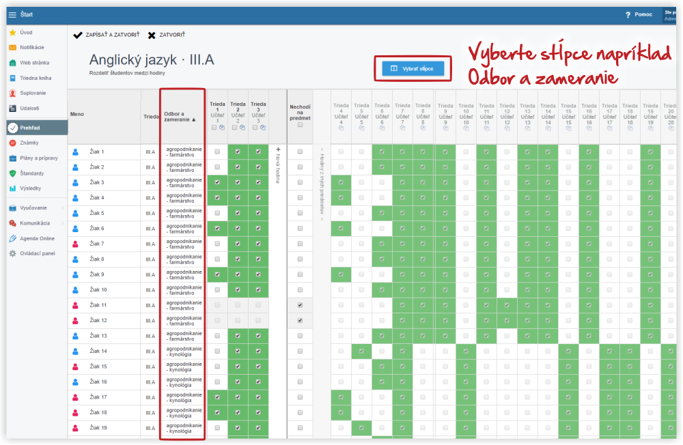This screenshot has height=445, width=683.
Task: Click the Rozdeliť študentov medzi hodiny subtitle
Action: pos(127,73)
